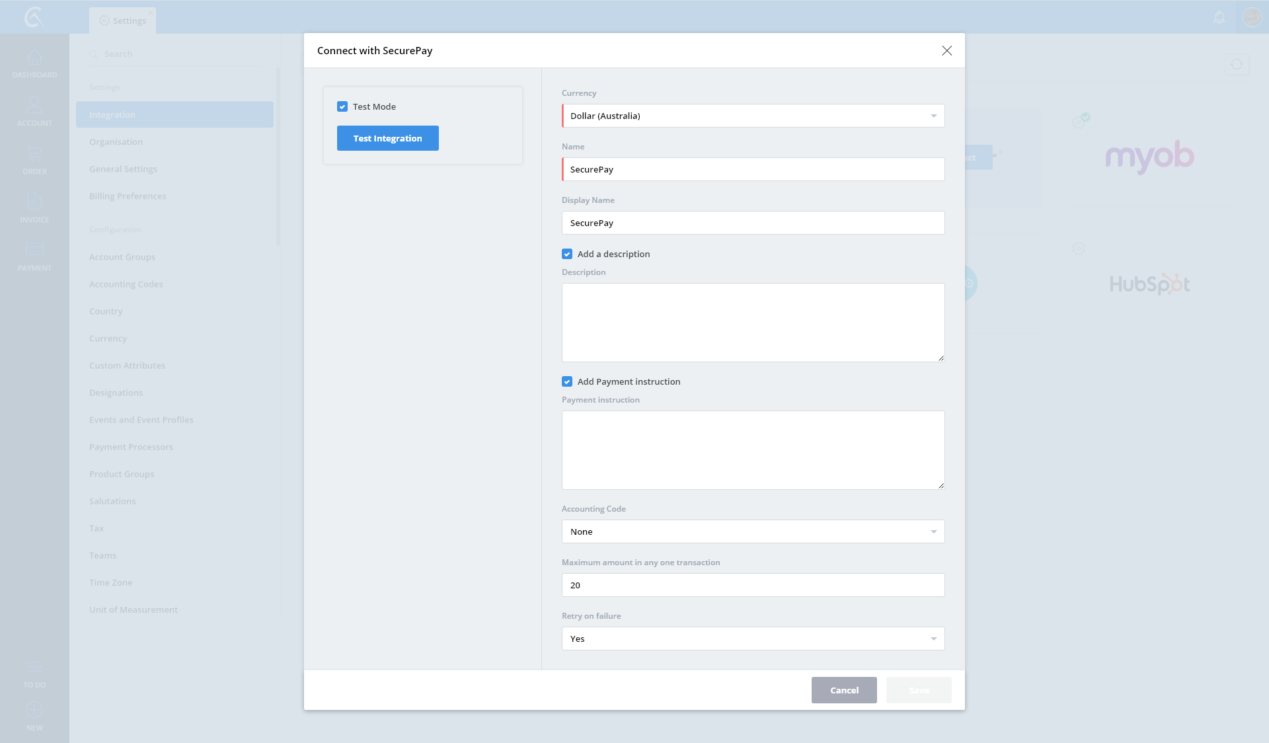Image resolution: width=1269 pixels, height=743 pixels.
Task: Toggle the Add a description checkbox
Action: point(567,254)
